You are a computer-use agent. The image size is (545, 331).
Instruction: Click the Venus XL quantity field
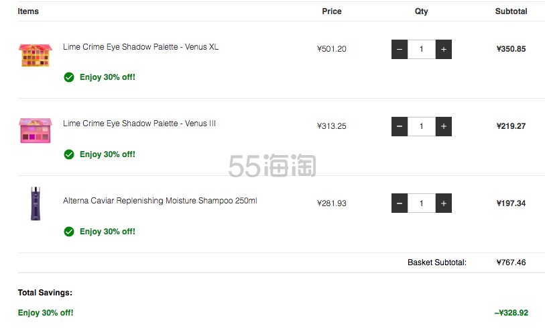(422, 49)
